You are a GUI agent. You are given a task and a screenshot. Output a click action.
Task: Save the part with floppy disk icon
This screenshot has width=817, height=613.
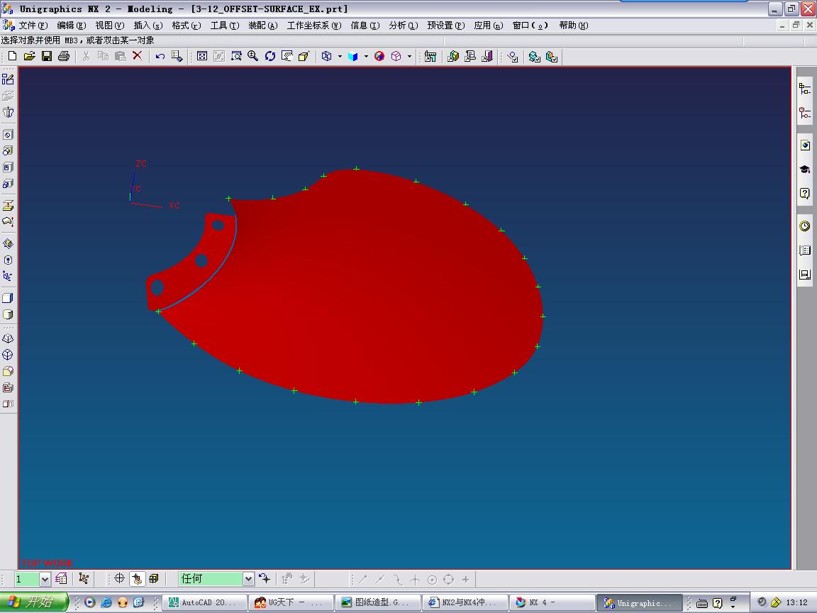coord(47,56)
